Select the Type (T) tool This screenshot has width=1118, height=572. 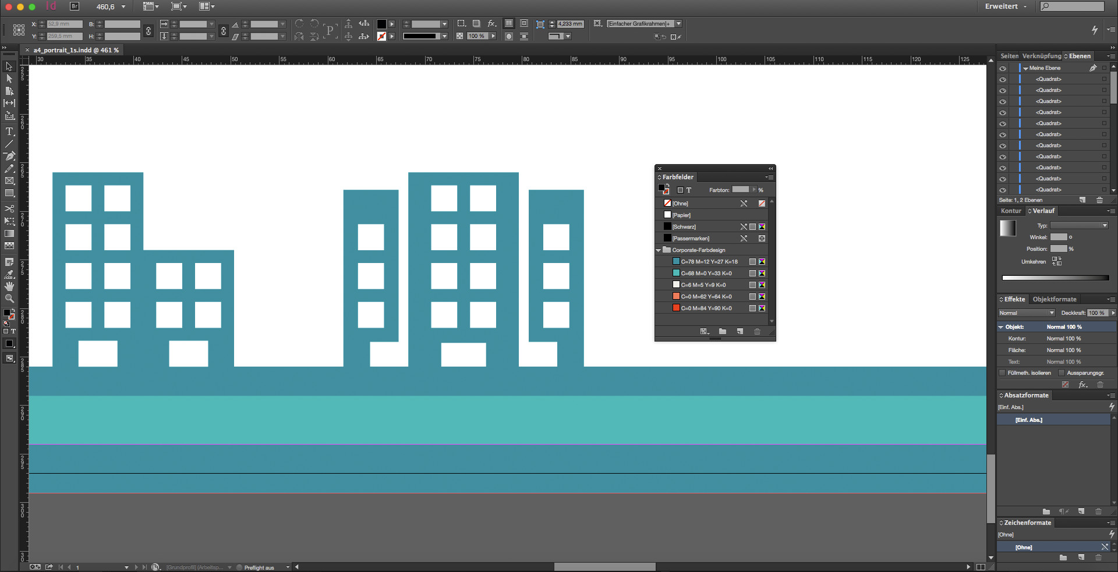(x=9, y=132)
